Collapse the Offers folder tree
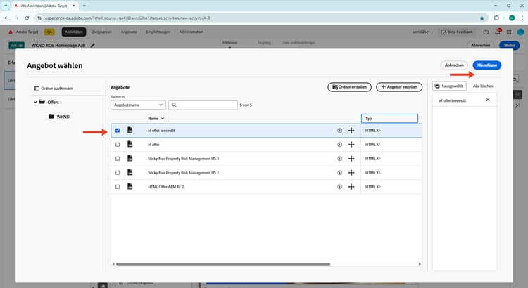Screen dimensions: 528x288 35,102
